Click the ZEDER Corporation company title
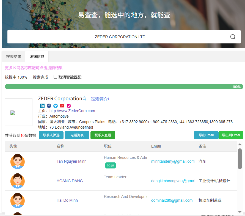 60,99
